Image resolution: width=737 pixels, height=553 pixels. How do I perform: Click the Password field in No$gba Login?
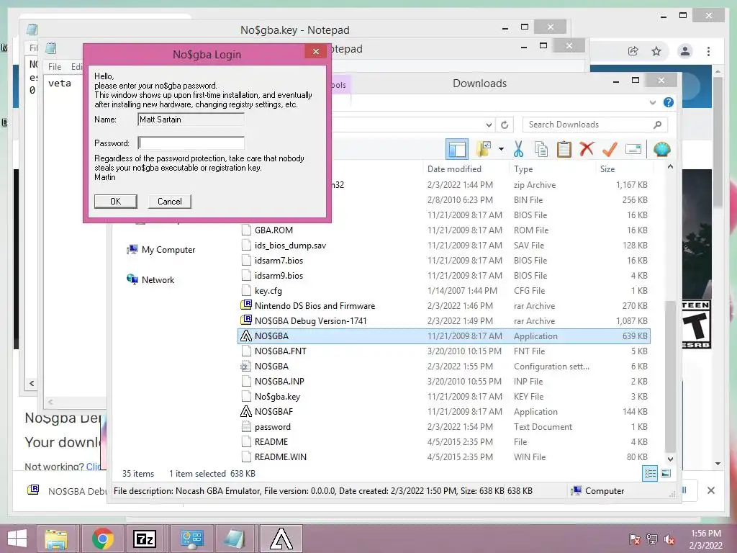click(191, 143)
